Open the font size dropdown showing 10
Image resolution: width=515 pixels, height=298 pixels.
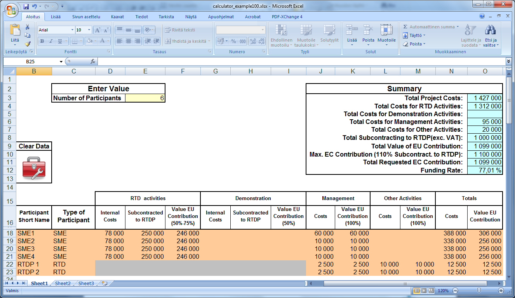pyautogui.click(x=89, y=30)
